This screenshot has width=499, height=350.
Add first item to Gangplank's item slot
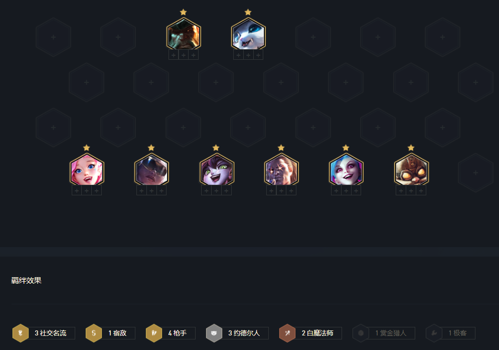[174, 55]
